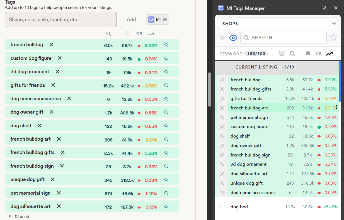Remove the french bulldog tag on the listing

[51, 45]
